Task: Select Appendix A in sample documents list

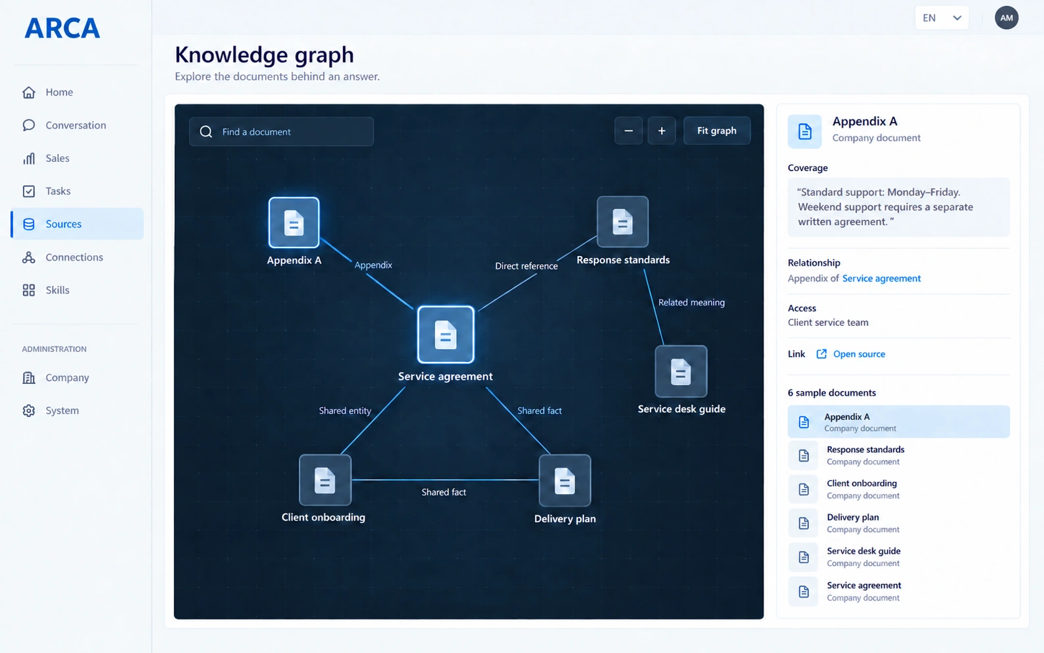Action: tap(899, 422)
